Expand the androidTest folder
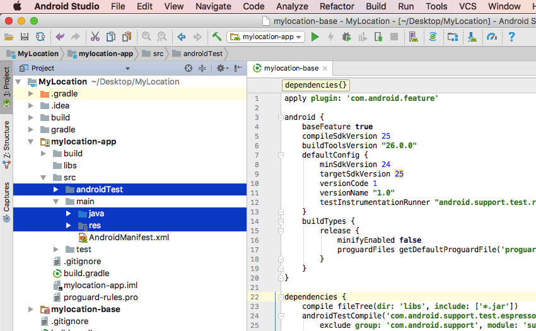536x331 pixels. (x=55, y=189)
